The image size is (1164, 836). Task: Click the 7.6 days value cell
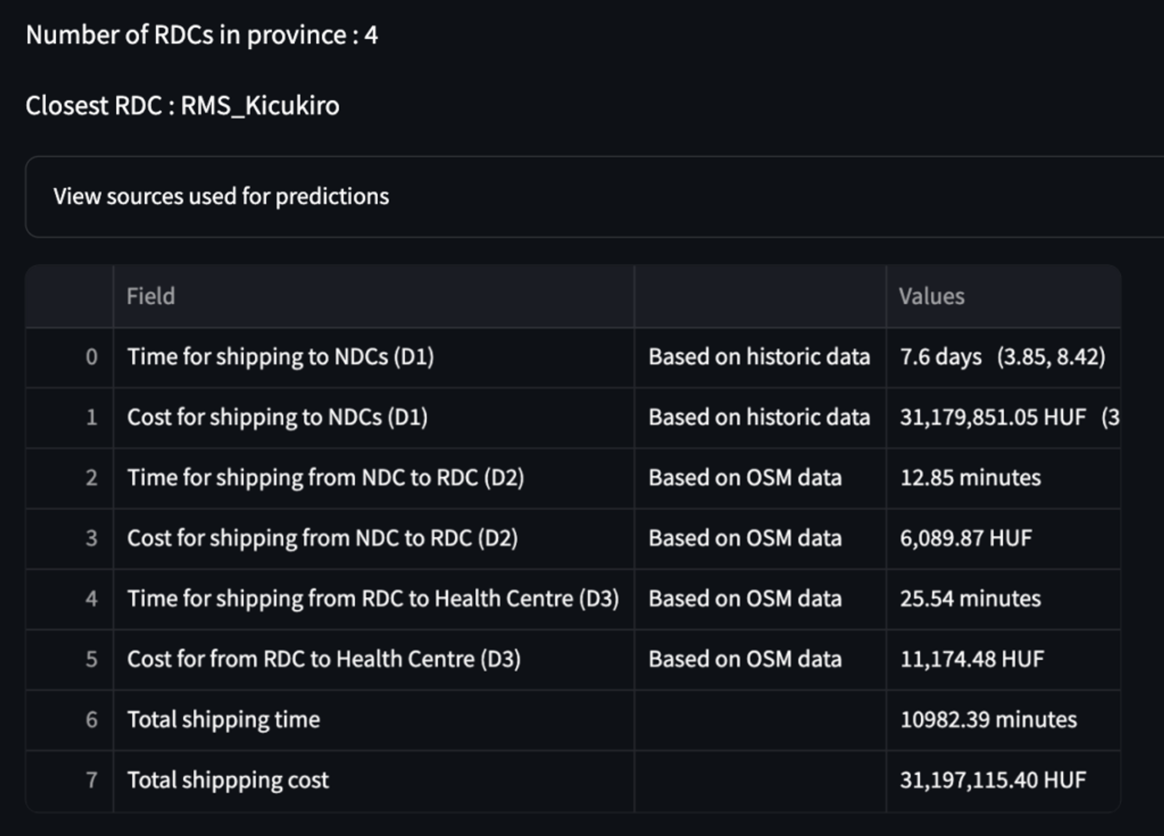pyautogui.click(x=1004, y=358)
